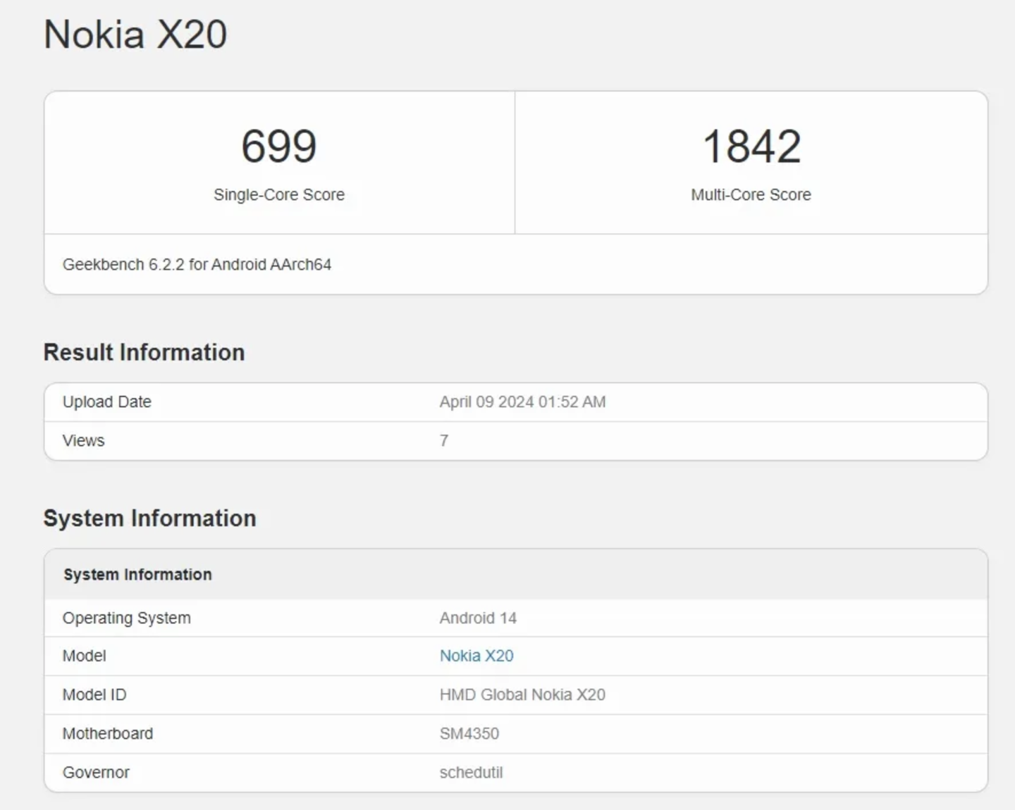Click the Nokia X20 page title
The height and width of the screenshot is (810, 1015).
[135, 35]
